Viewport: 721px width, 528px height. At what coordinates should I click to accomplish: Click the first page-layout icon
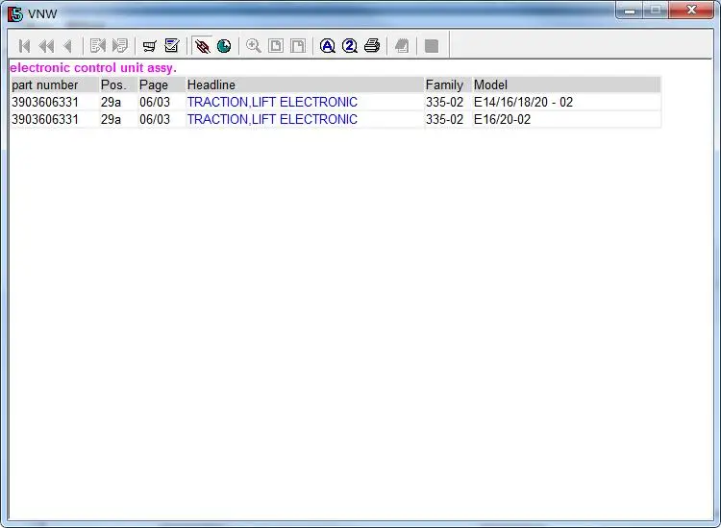(x=276, y=46)
